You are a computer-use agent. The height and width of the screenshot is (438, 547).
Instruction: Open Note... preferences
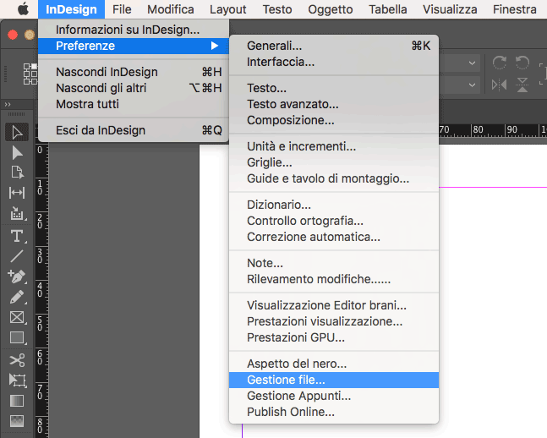334,263
